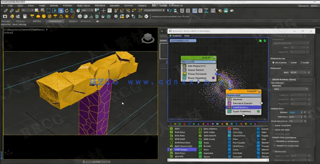The width and height of the screenshot is (320, 164).
Task: Select the first radio button in tyFlow panel
Action: tap(274, 63)
